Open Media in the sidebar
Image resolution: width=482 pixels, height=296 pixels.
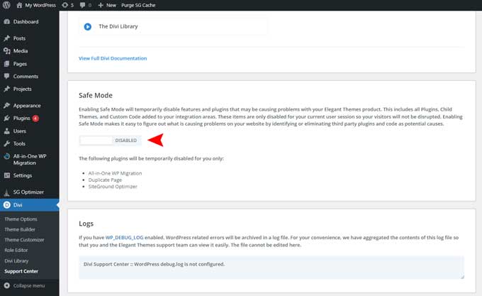pyautogui.click(x=21, y=51)
